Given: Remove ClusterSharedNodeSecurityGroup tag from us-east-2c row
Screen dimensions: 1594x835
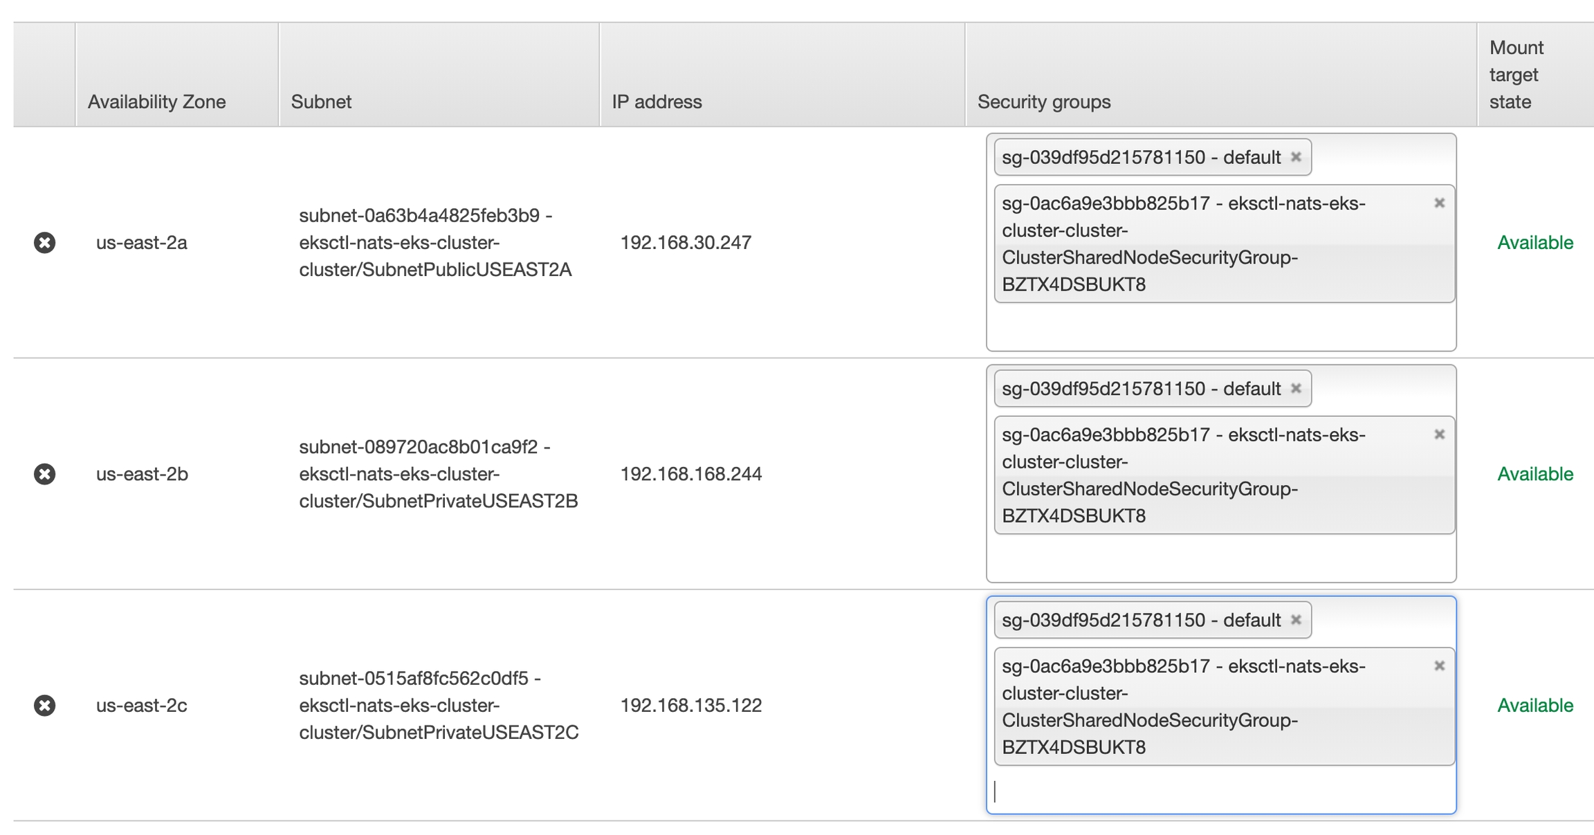Looking at the screenshot, I should (x=1439, y=666).
